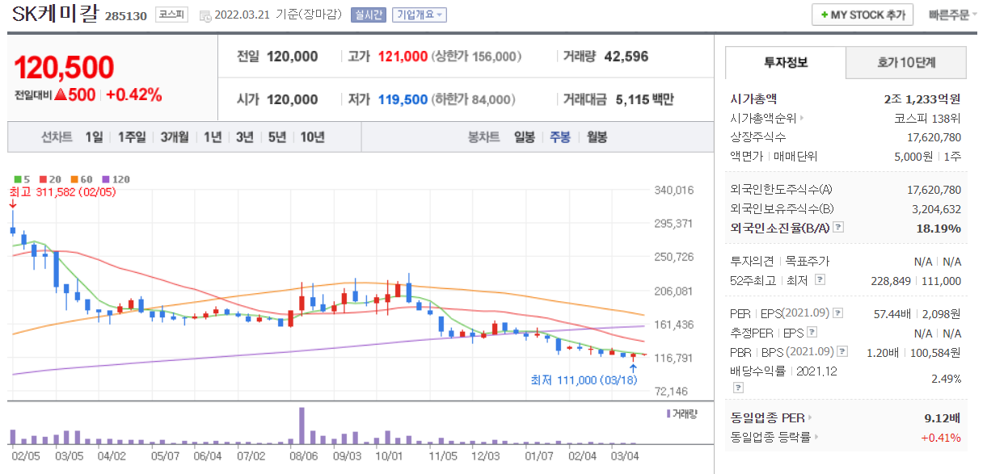Select 3개월 line chart period
The width and height of the screenshot is (987, 474).
[x=176, y=137]
